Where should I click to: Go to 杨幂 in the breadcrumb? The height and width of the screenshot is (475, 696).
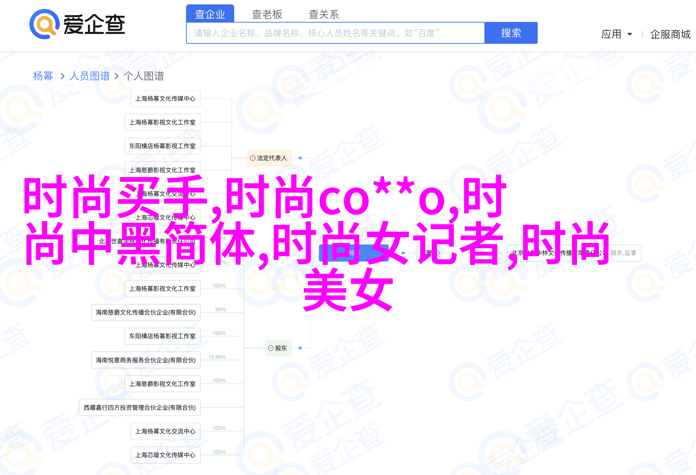coord(43,76)
